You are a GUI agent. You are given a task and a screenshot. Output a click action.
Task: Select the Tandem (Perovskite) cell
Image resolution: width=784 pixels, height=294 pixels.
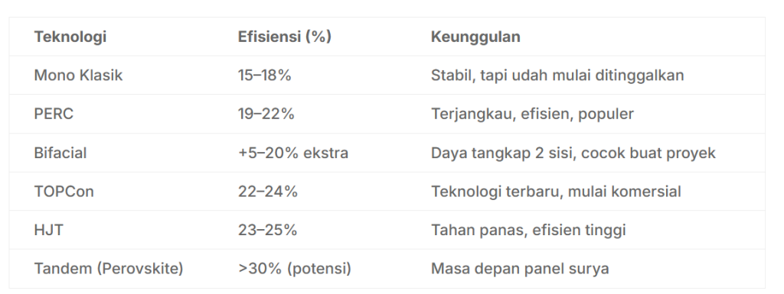click(x=109, y=269)
